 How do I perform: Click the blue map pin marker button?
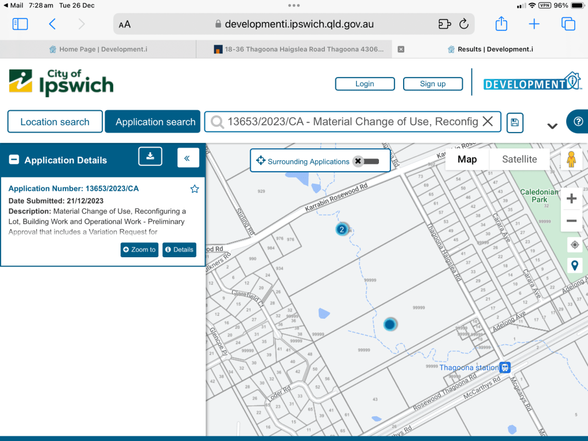point(574,265)
